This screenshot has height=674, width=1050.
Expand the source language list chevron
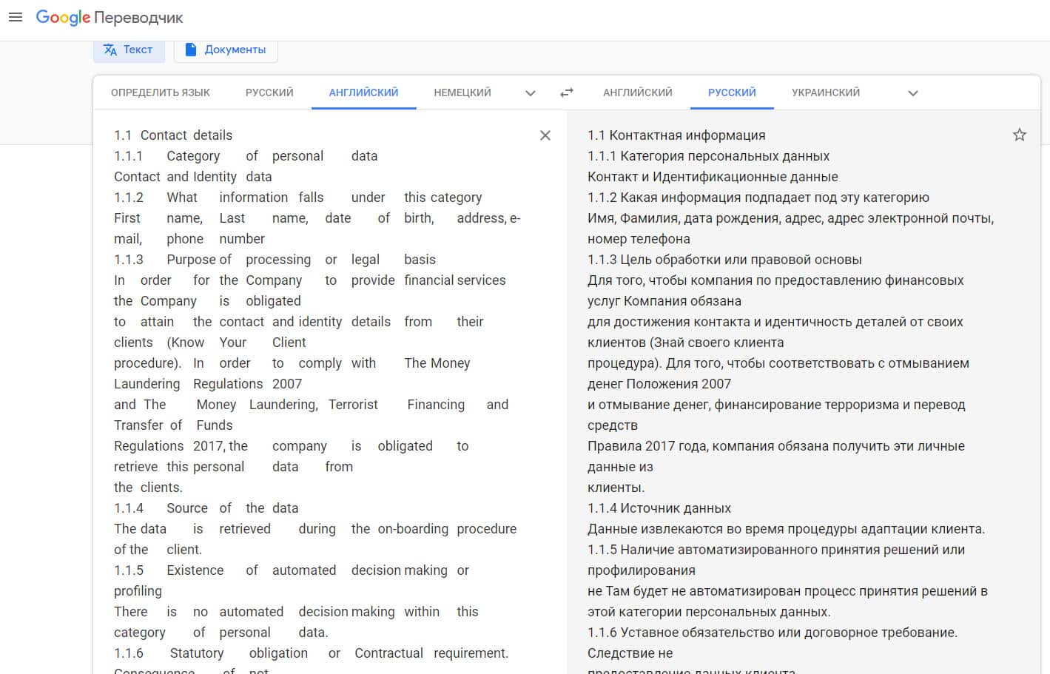click(531, 93)
